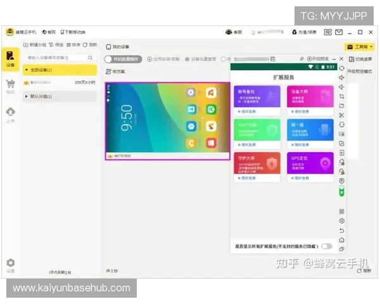Click 应用安装/卸载 app install option
This screenshot has height=304, width=380.
point(163,59)
